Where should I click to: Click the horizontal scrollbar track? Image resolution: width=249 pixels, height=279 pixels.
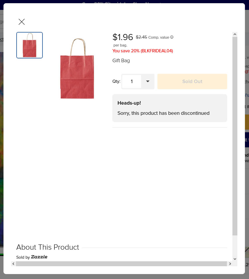[121, 264]
